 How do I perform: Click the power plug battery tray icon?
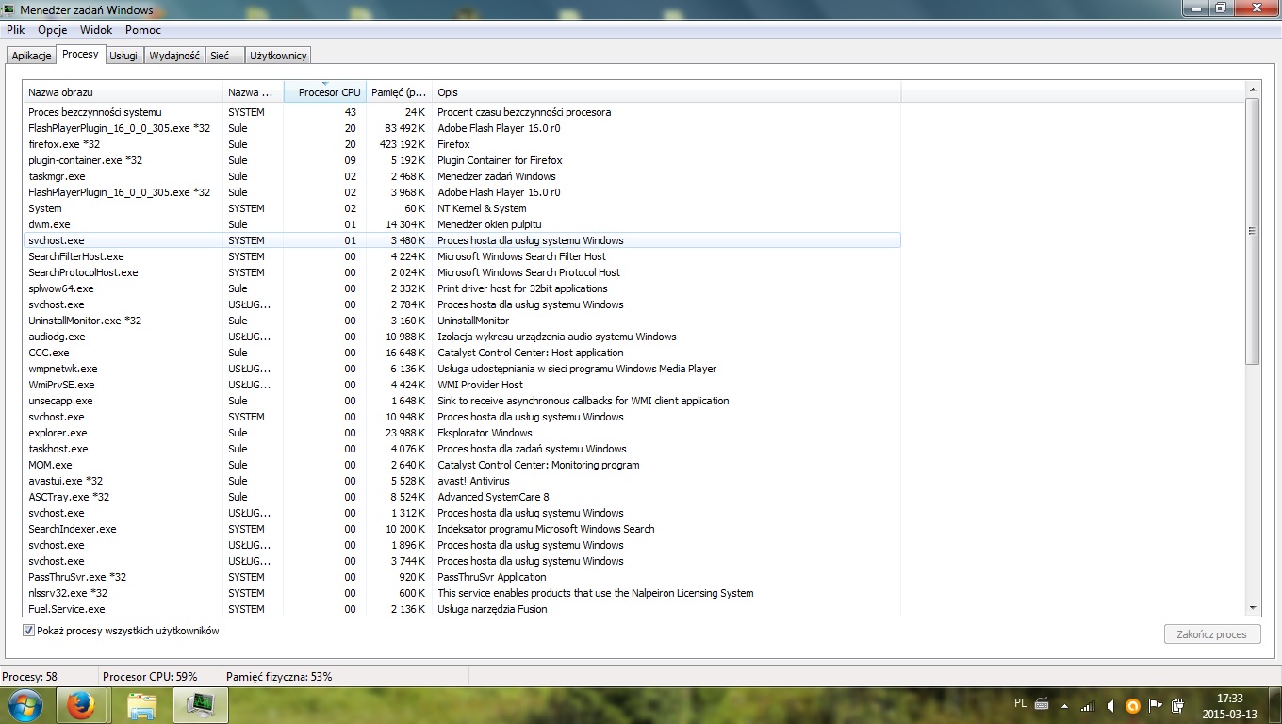pyautogui.click(x=1177, y=705)
